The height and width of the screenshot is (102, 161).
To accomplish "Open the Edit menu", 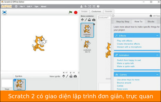I will click(x=29, y=6).
